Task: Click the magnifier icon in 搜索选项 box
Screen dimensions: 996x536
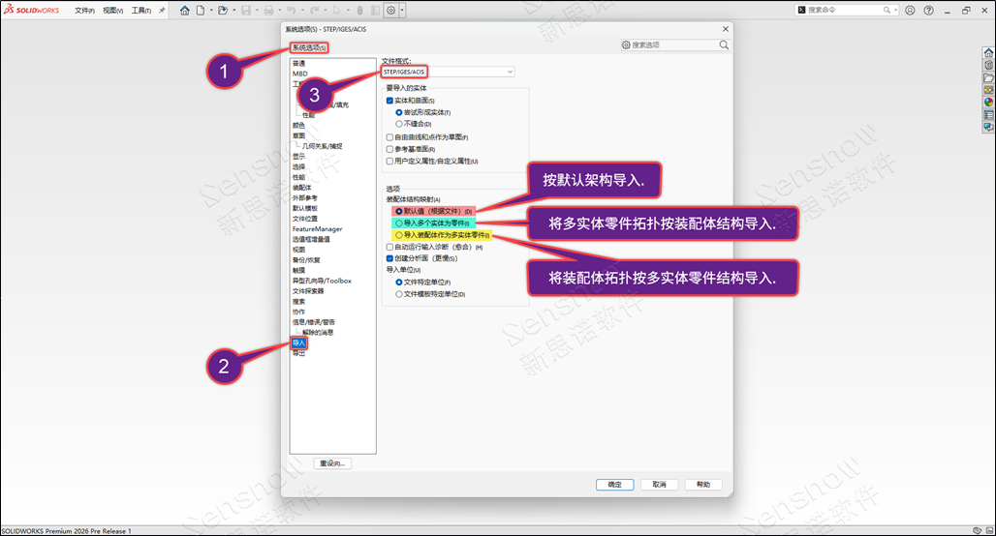Action: (x=724, y=45)
